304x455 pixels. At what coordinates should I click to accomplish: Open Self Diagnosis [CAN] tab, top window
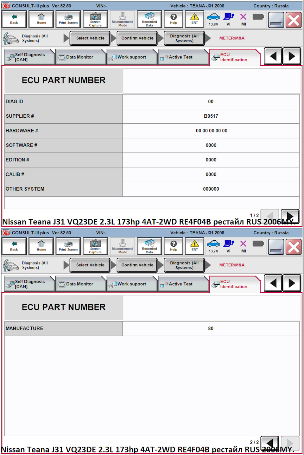coord(29,57)
